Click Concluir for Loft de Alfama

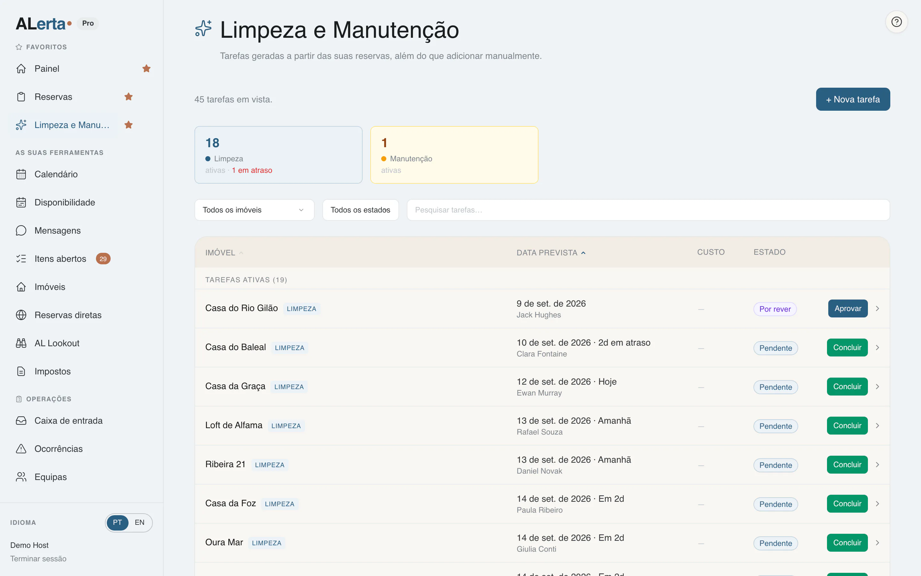coord(847,426)
